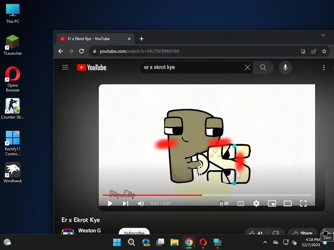Search with your voice microphone
The width and height of the screenshot is (334, 250).
(x=285, y=67)
